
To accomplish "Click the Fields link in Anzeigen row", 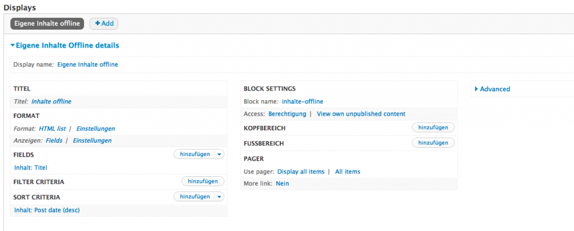I will tap(54, 140).
